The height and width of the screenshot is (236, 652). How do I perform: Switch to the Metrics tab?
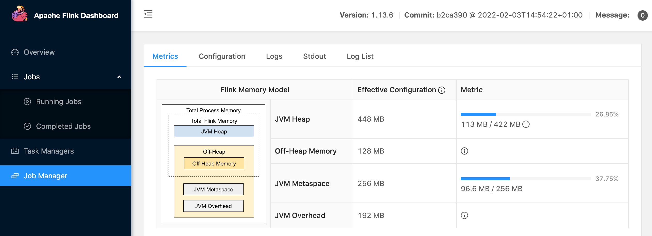tap(165, 56)
